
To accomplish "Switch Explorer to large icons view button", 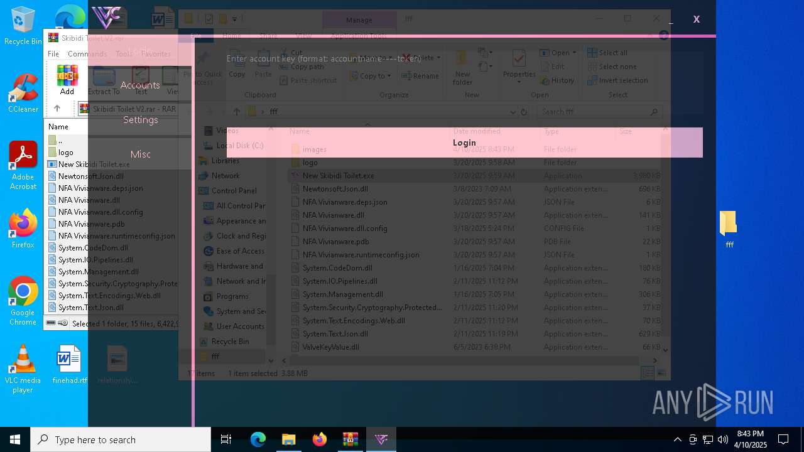I will point(661,373).
